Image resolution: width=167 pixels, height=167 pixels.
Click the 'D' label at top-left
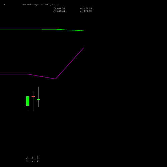[x=5, y=5]
